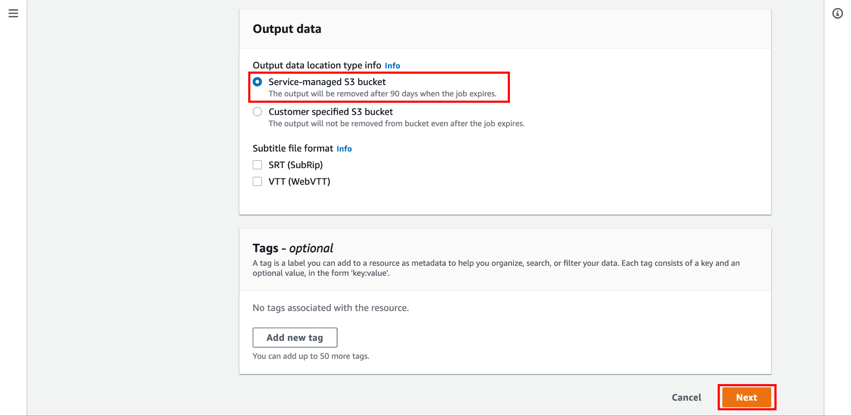Viewport: 851px width, 416px height.
Task: Click the Tags - optional section heading
Action: (x=292, y=248)
